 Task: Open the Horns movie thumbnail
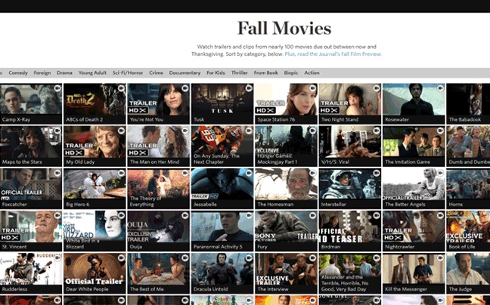point(468,189)
